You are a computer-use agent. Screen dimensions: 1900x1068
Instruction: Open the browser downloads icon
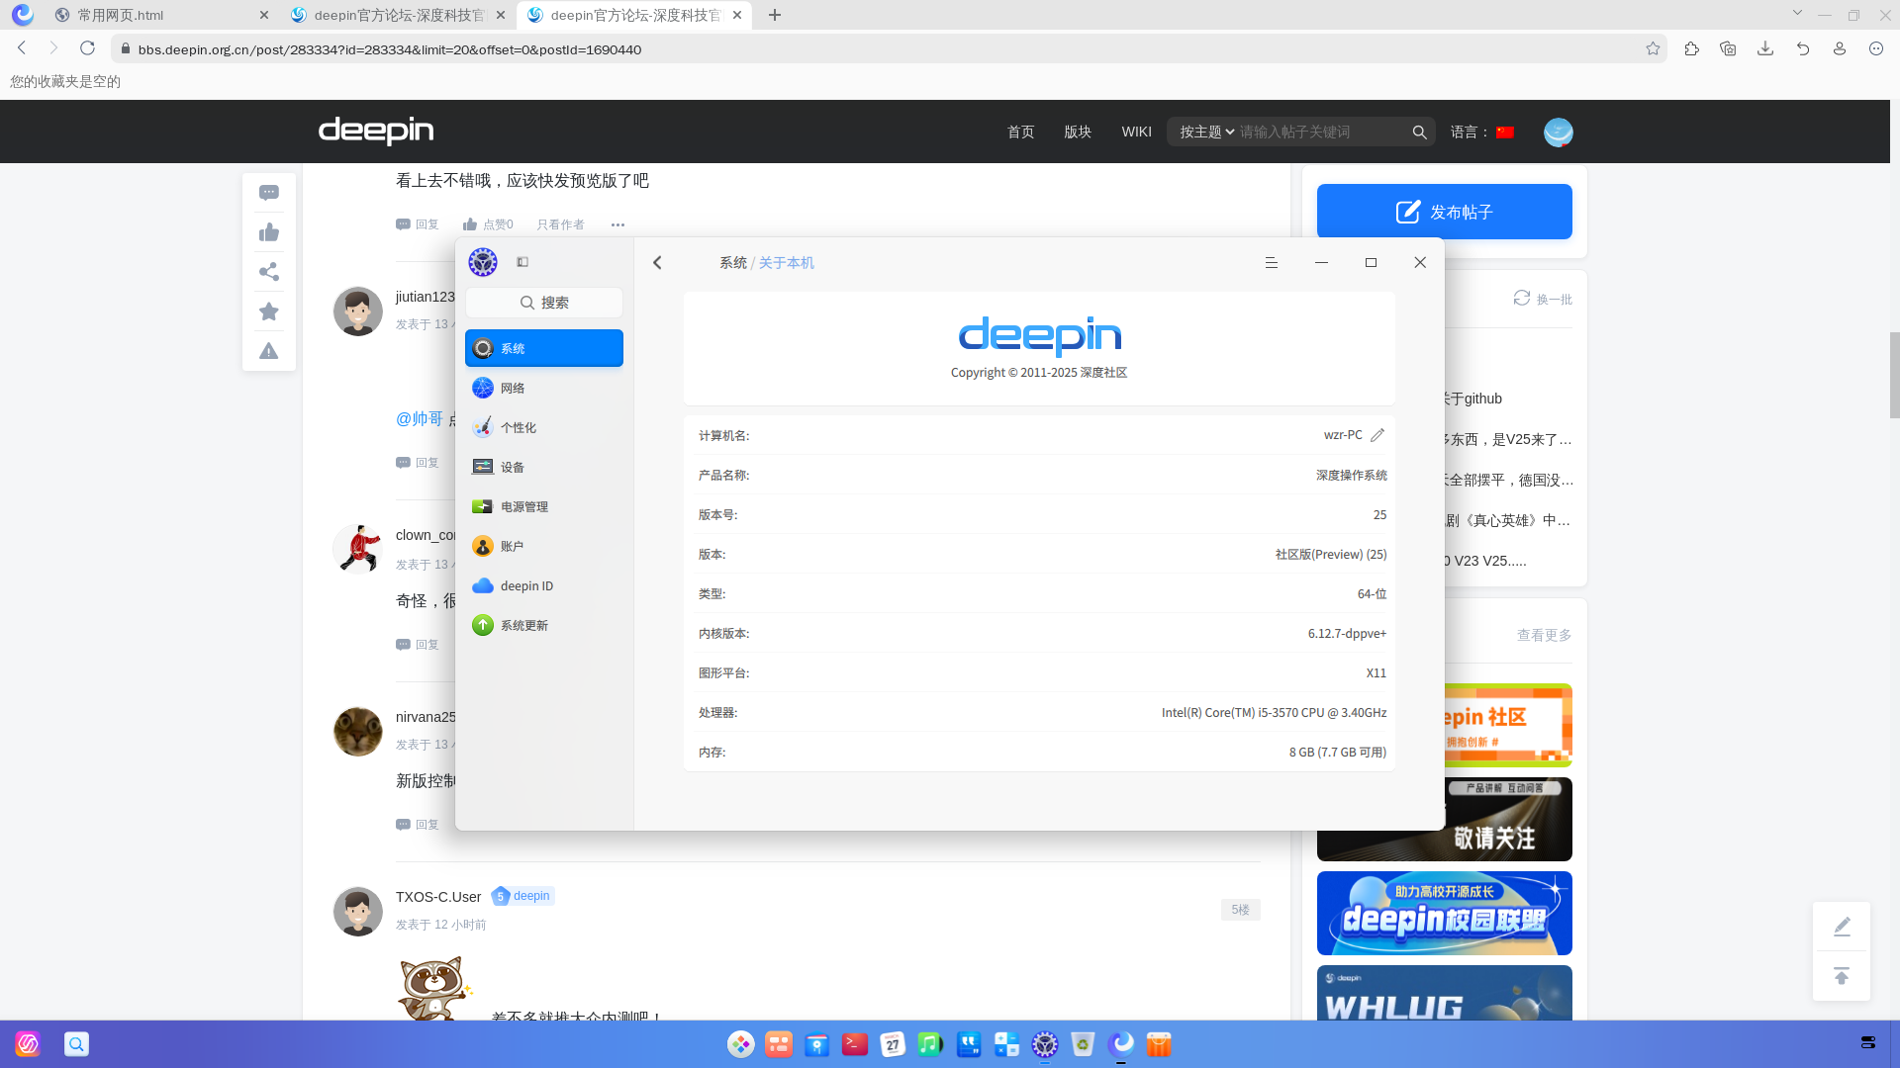[x=1765, y=48]
